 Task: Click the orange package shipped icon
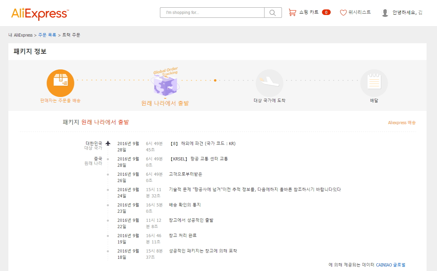coord(60,83)
